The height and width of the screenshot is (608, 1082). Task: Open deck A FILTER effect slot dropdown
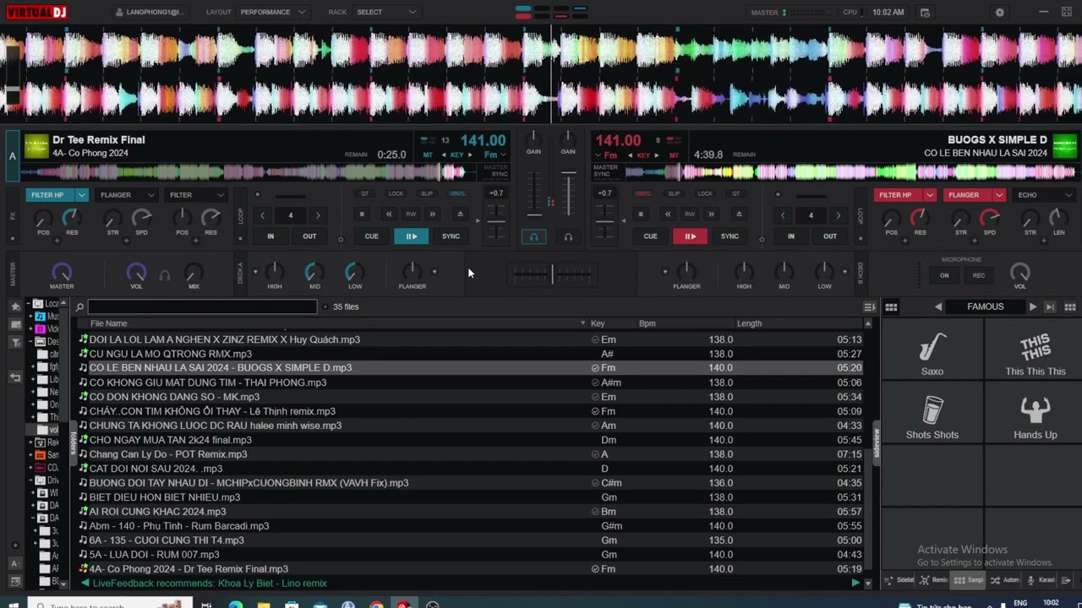pos(221,195)
